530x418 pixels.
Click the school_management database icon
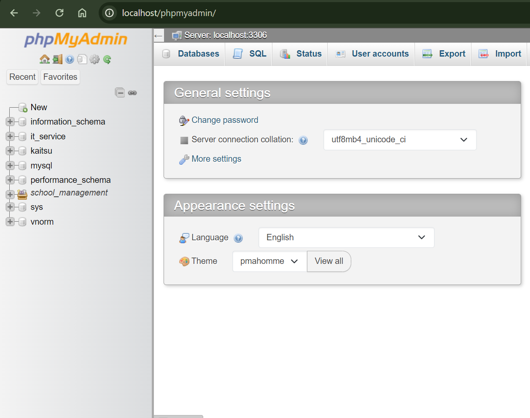click(22, 194)
